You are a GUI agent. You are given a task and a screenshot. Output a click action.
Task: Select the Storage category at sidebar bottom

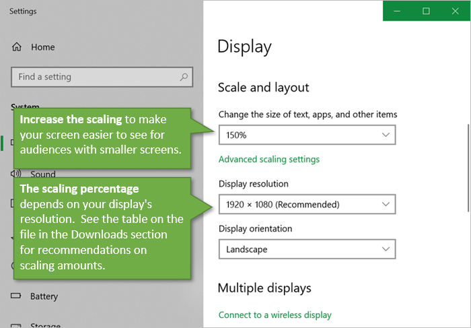coord(44,325)
